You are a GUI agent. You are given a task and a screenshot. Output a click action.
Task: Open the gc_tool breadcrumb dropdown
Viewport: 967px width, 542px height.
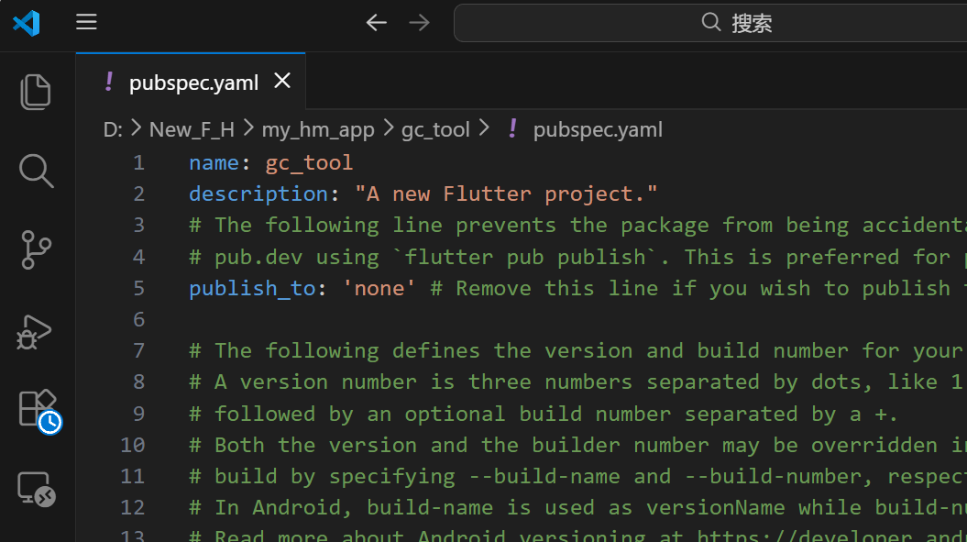click(435, 128)
